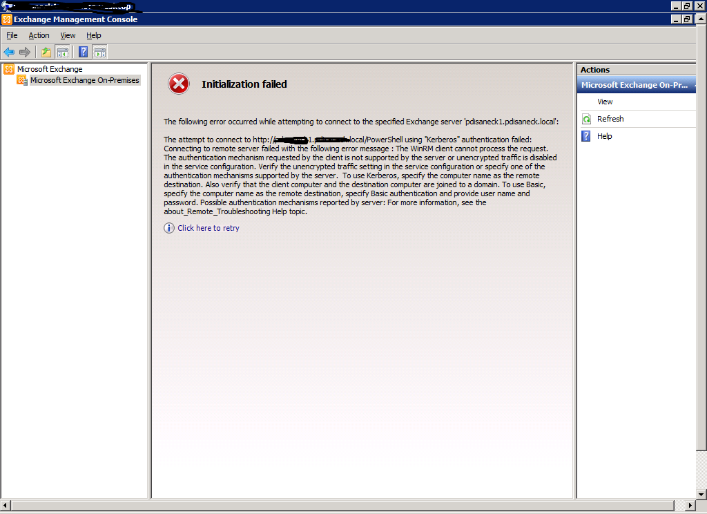Viewport: 707px width, 514px height.
Task: Click the 'Initialization failed' heading
Action: tap(244, 84)
